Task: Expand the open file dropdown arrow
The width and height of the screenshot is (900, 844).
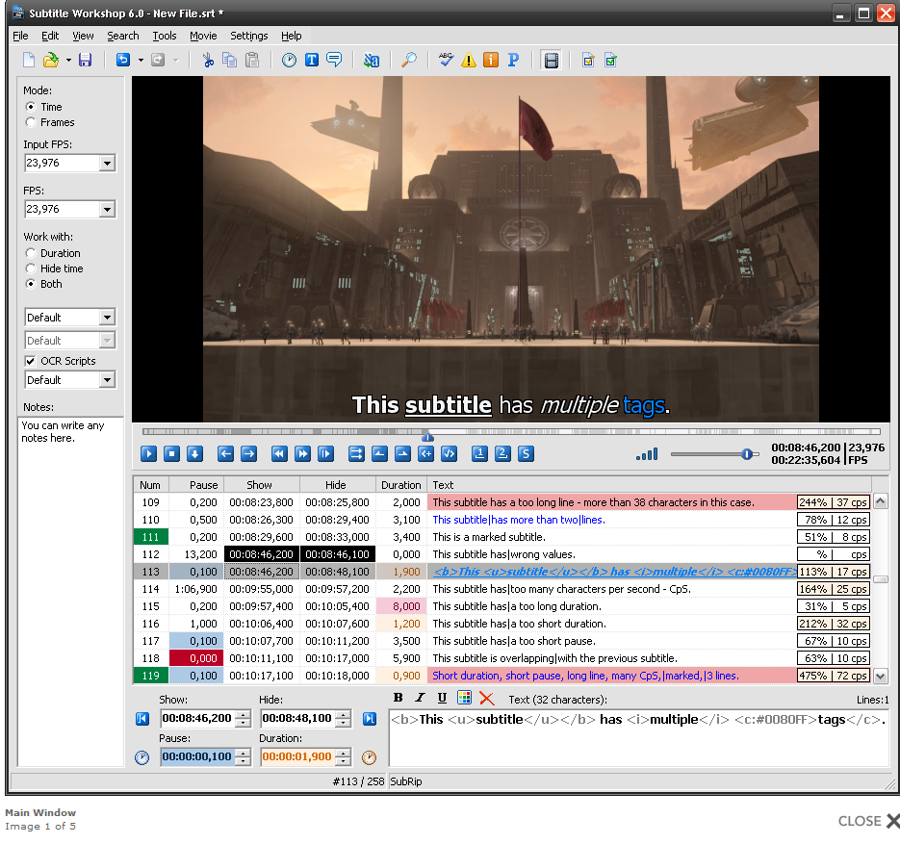Action: click(68, 61)
